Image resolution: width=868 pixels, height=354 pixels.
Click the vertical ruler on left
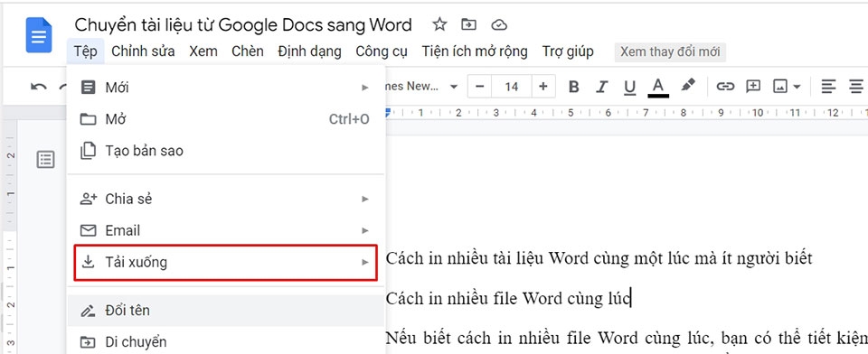point(10,238)
